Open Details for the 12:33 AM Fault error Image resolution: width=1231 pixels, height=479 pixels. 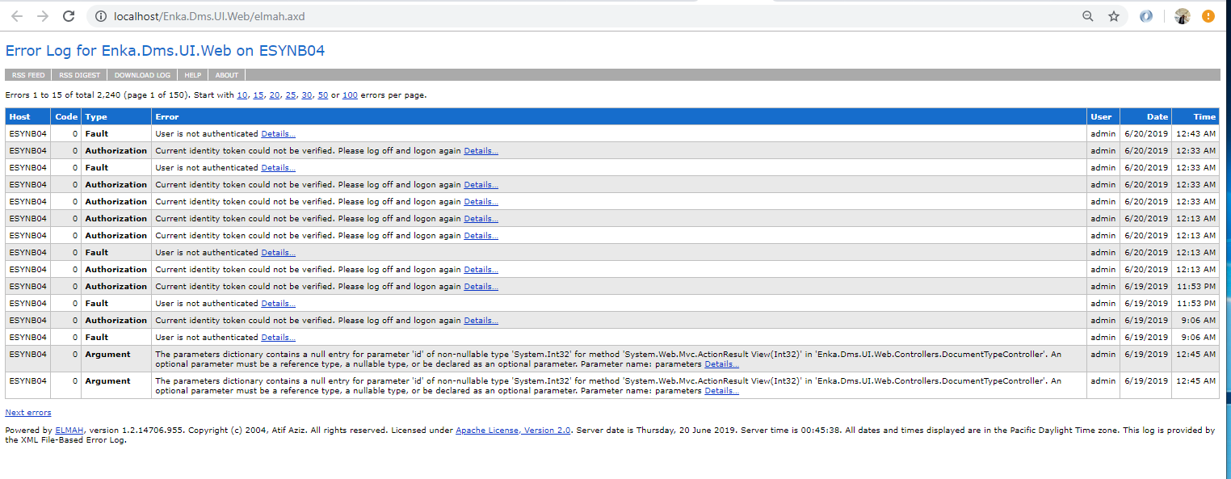(x=279, y=168)
